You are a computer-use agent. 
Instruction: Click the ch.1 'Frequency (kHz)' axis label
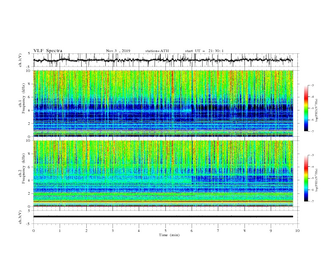tap(23, 98)
